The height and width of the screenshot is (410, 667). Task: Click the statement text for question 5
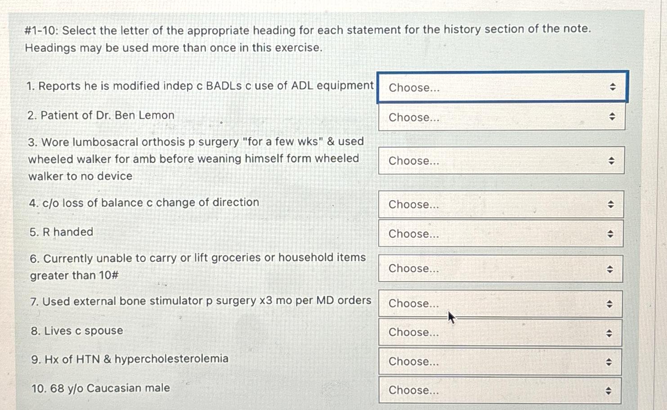click(61, 232)
